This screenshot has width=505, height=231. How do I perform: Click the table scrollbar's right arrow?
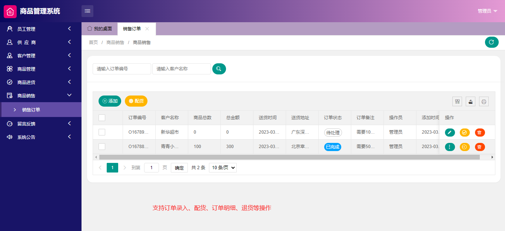pos(492,157)
